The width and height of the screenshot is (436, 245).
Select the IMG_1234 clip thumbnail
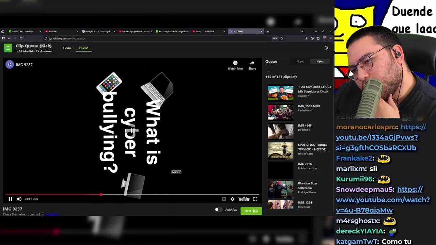click(x=281, y=205)
